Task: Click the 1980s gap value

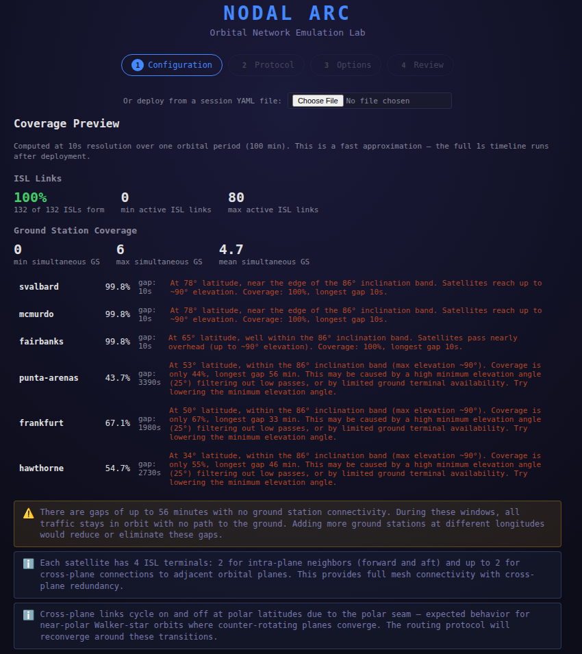Action: pyautogui.click(x=149, y=427)
